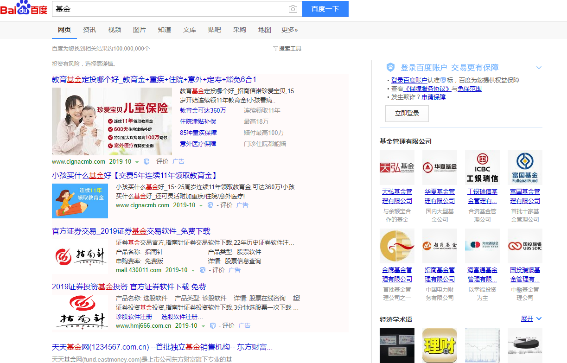Screen dimensions: 567x363
Task: Click 住院津贴补偿 sublink
Action: (198, 121)
